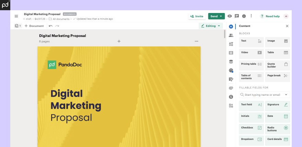Select the Signature field
The width and height of the screenshot is (302, 147).
coord(278,106)
